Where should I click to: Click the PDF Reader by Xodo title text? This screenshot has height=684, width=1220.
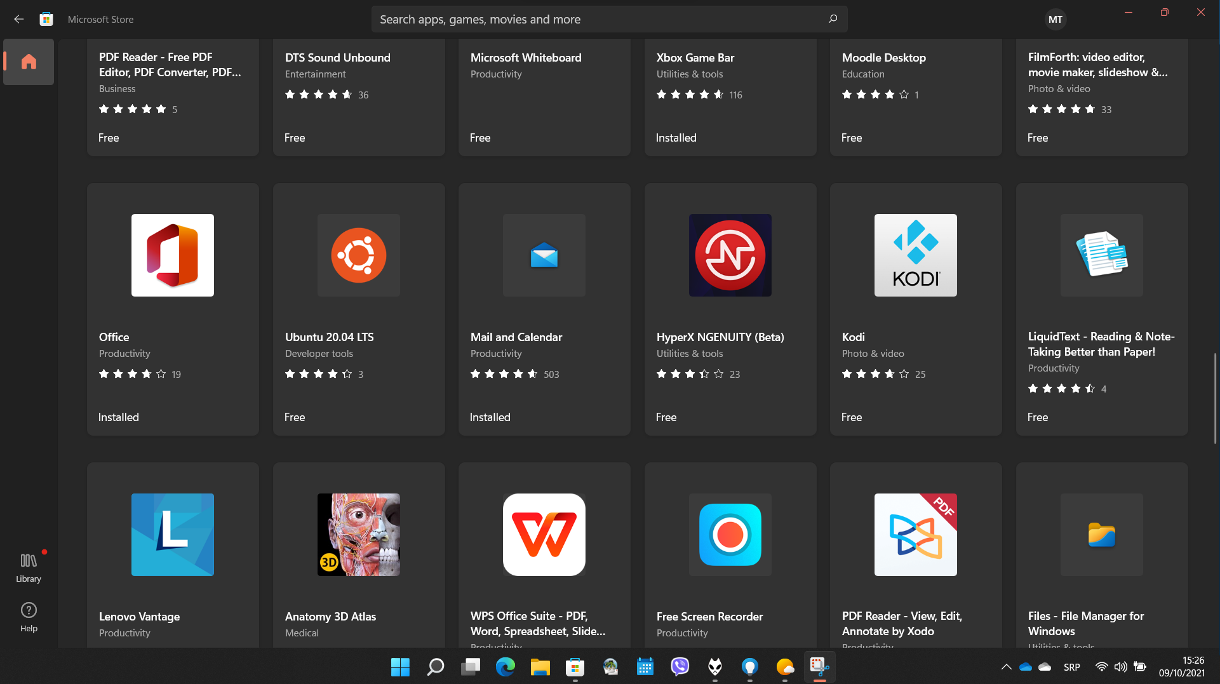tap(902, 624)
